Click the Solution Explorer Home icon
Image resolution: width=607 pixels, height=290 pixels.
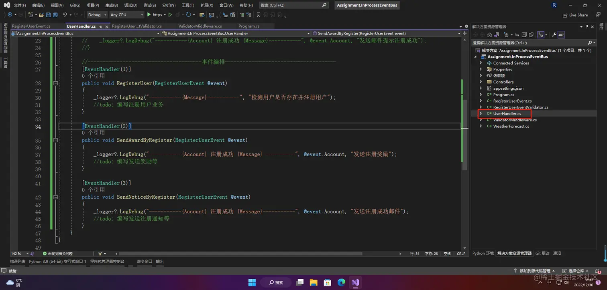click(x=489, y=35)
